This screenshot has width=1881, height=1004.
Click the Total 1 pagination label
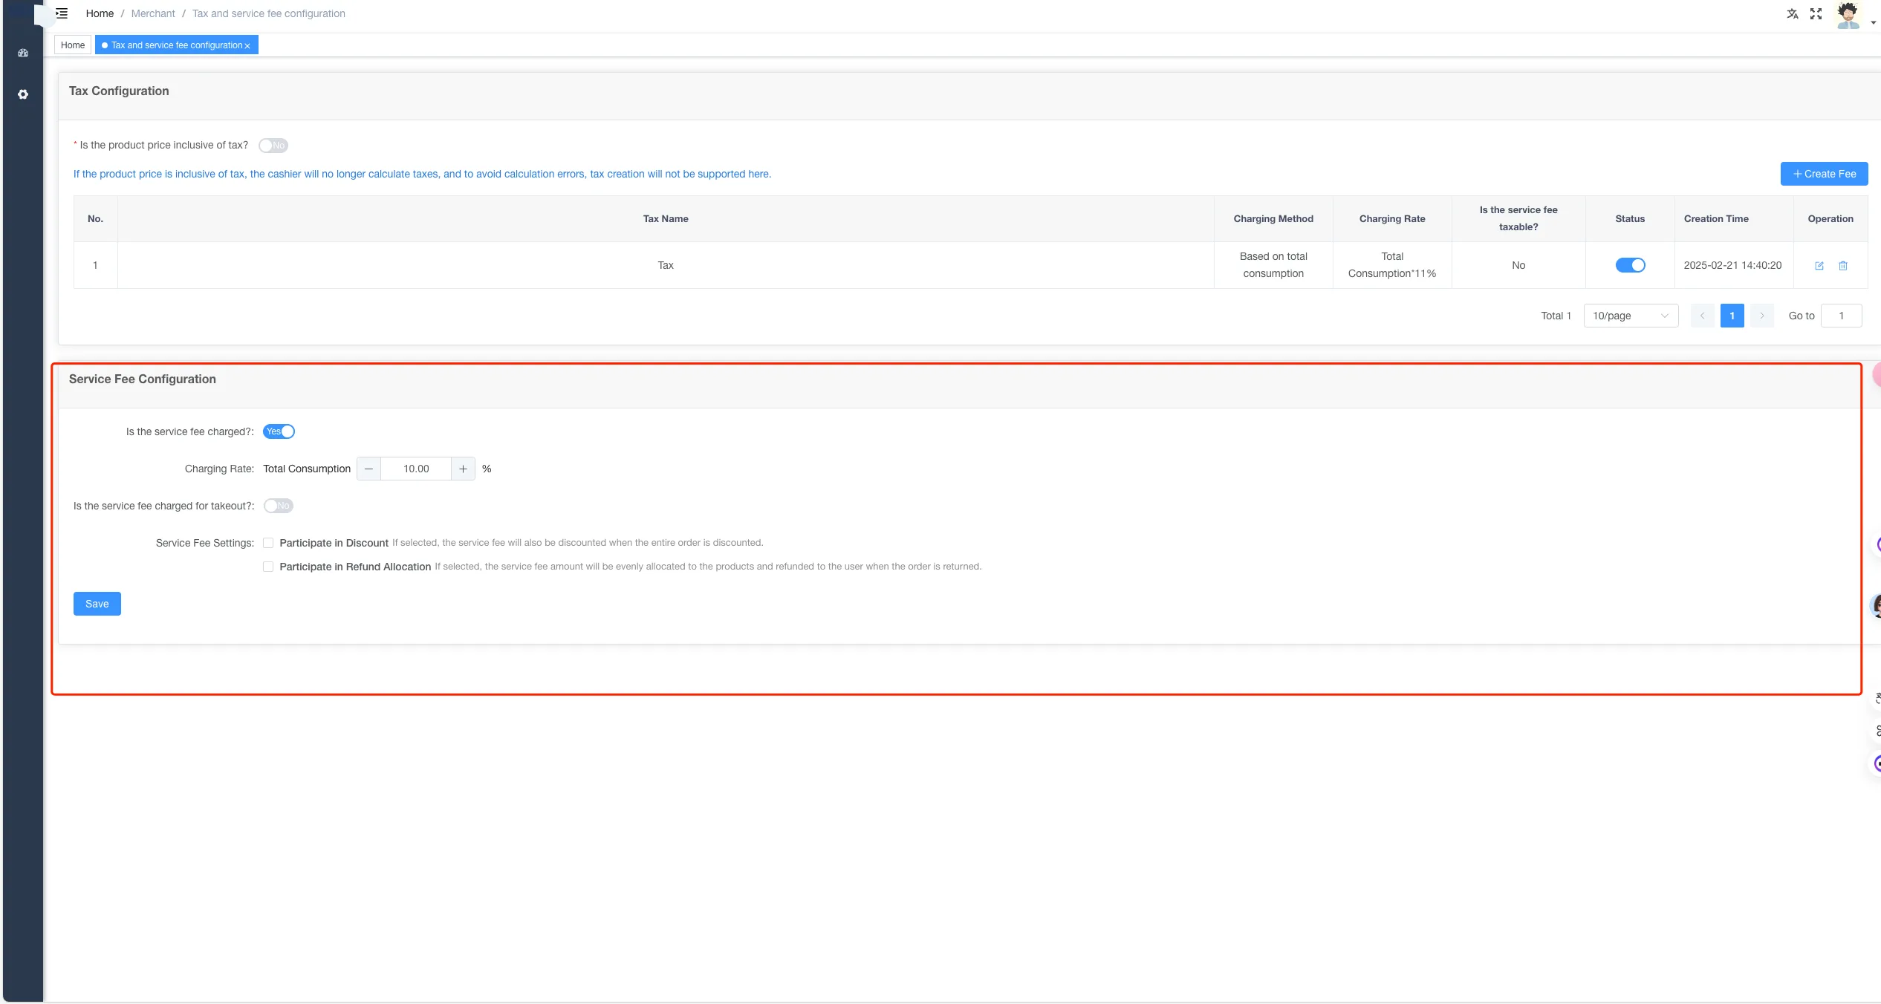(x=1556, y=316)
